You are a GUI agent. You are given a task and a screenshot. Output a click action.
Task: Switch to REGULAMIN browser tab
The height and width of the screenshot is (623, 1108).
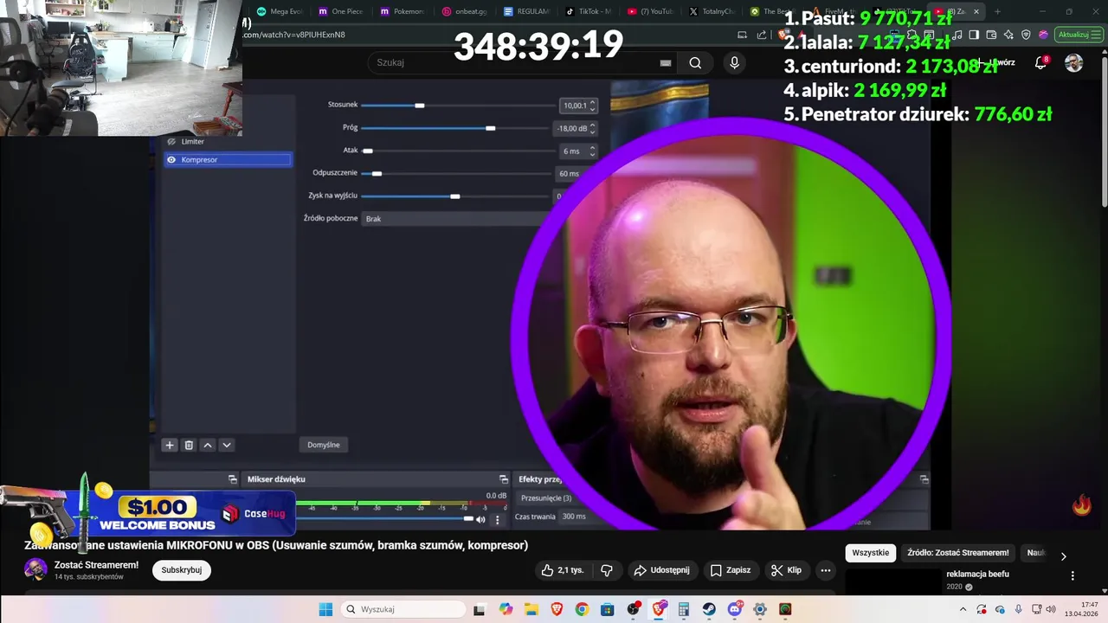(x=526, y=11)
